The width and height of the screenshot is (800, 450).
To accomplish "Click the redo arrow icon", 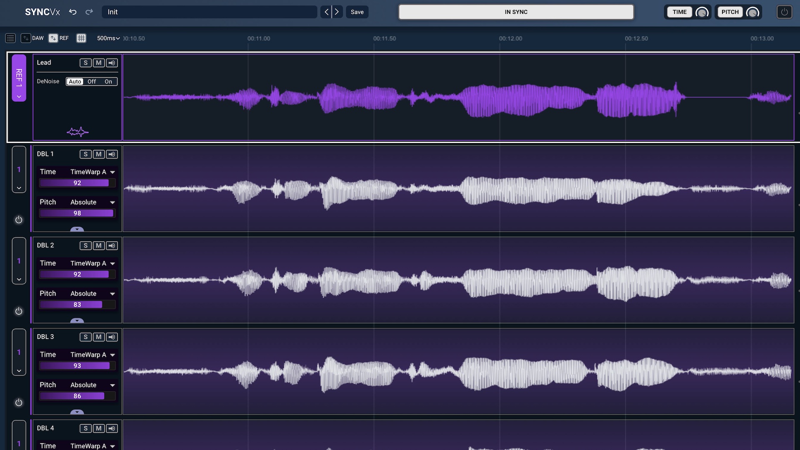I will [x=89, y=12].
